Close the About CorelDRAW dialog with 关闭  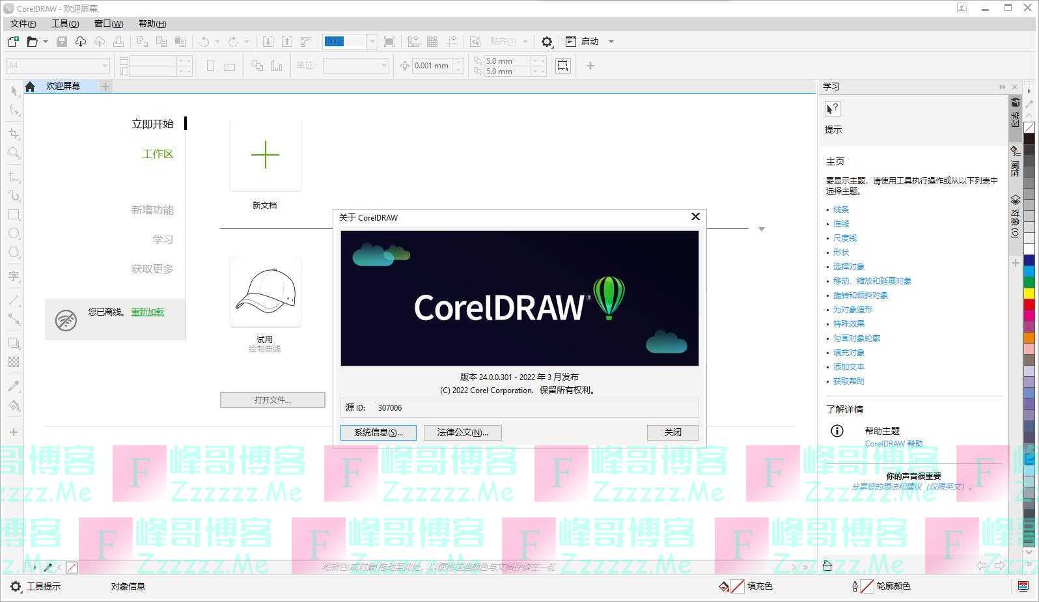coord(672,433)
